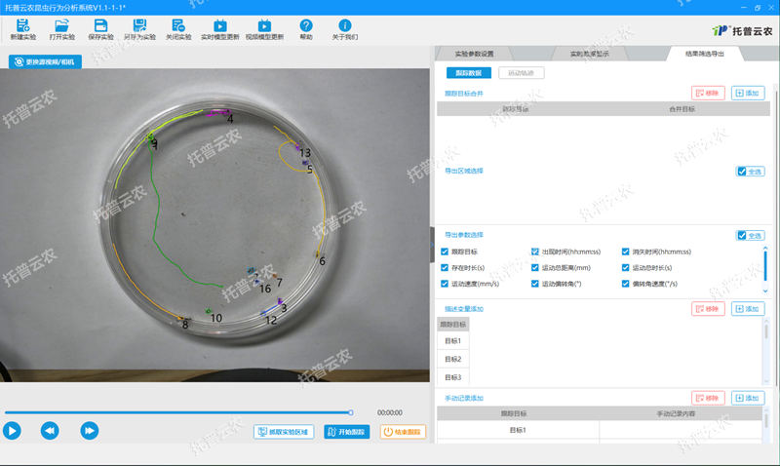
Task: Toggle the 跟踪目标 export parameter checkbox
Action: (445, 252)
